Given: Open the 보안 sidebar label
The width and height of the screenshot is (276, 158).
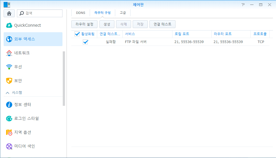Looking at the screenshot, I should pyautogui.click(x=18, y=81).
